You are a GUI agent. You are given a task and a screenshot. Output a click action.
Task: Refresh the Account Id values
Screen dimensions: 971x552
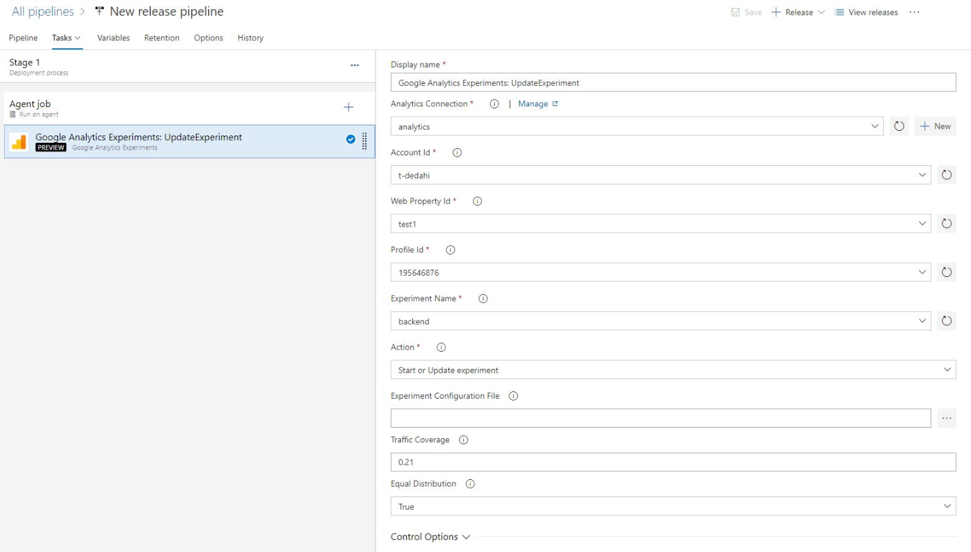947,175
